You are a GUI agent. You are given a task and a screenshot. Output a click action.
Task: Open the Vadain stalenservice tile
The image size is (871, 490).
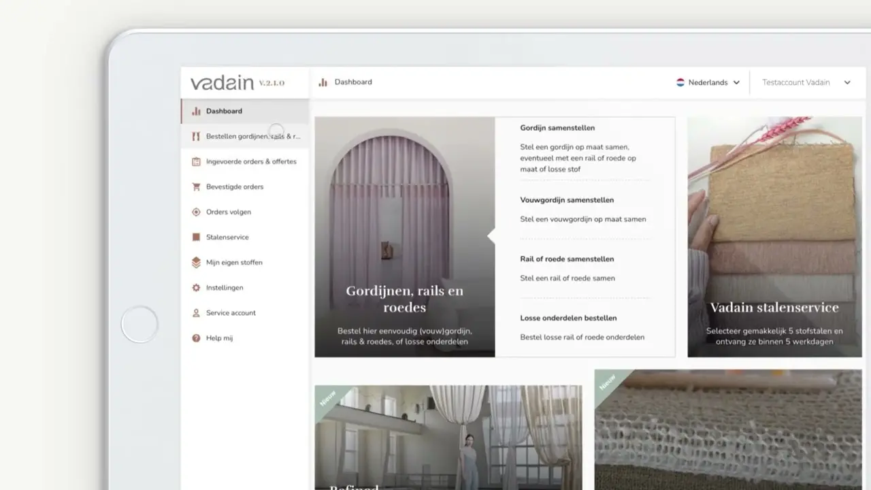coord(774,237)
